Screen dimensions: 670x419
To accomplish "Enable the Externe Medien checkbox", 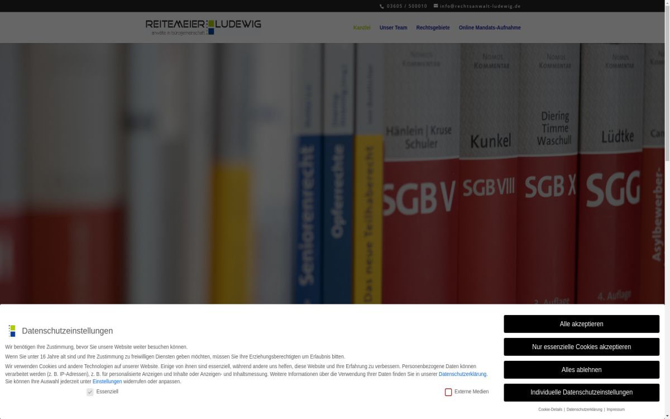I will [x=448, y=392].
